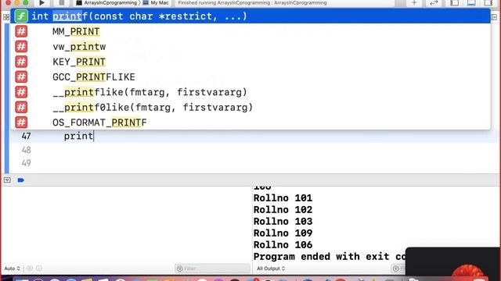The width and height of the screenshot is (501, 281).
Task: Click the 'Rollno 101' console line
Action: click(283, 198)
